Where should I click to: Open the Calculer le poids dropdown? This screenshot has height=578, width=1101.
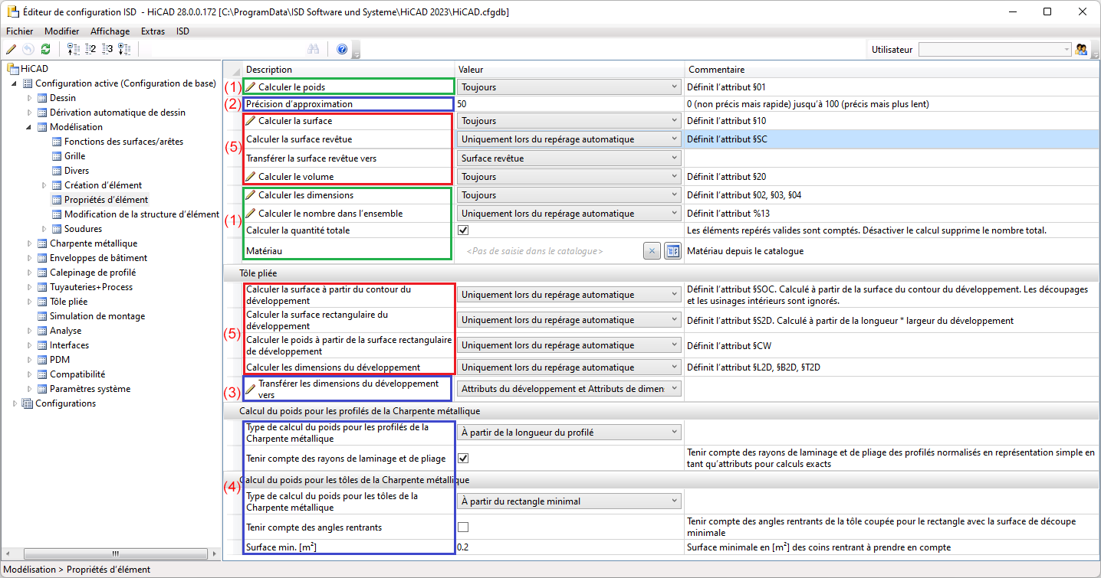pos(568,87)
